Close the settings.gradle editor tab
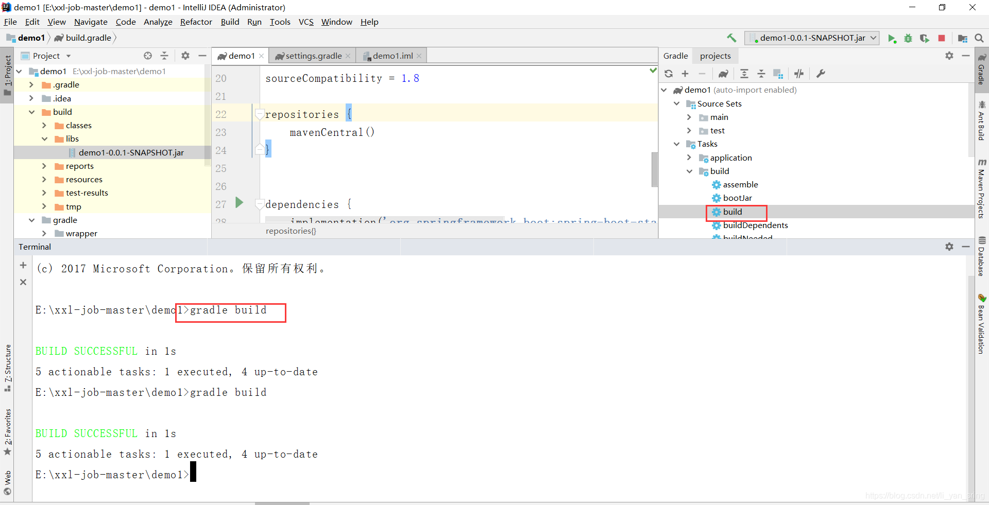This screenshot has width=989, height=505. pyautogui.click(x=348, y=56)
